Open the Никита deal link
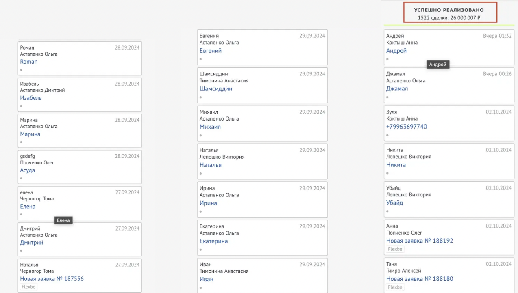 pyautogui.click(x=396, y=165)
